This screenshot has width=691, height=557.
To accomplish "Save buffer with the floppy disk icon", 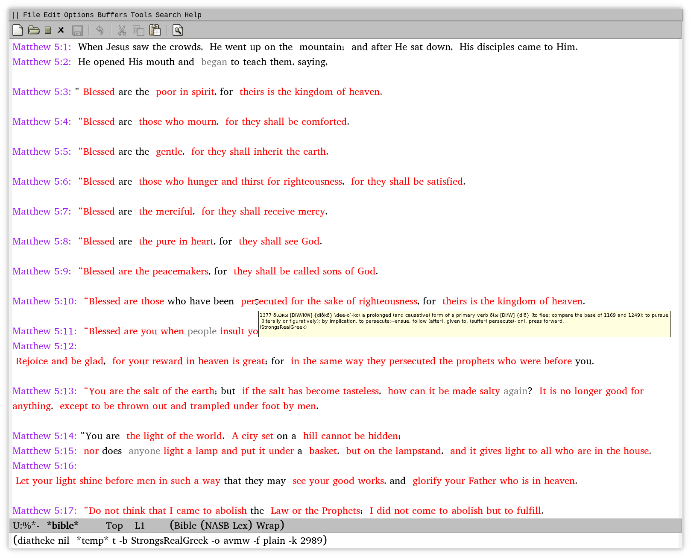I will click(77, 30).
